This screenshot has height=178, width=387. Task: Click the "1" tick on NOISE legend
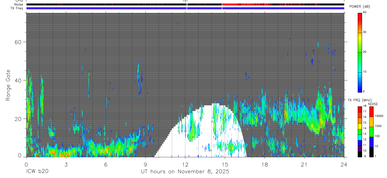coord(375,156)
